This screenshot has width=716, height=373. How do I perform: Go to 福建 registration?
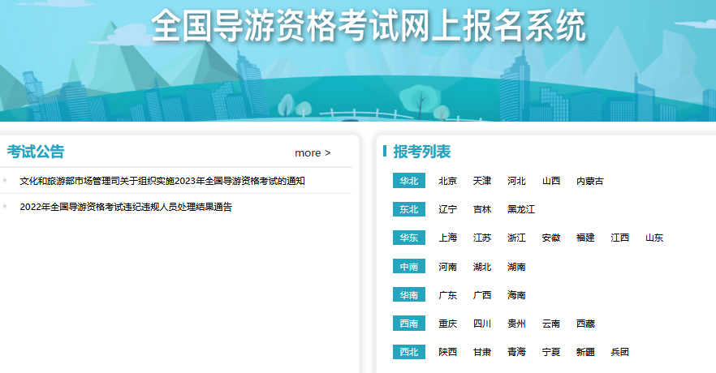click(585, 238)
